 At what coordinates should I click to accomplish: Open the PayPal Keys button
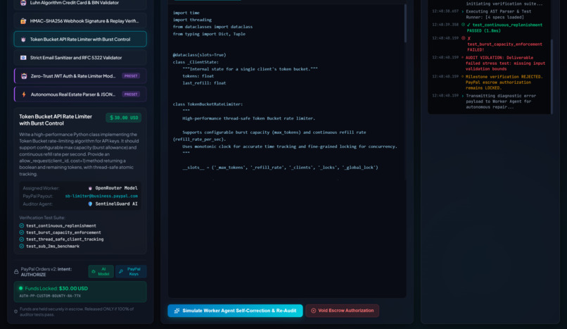(131, 271)
